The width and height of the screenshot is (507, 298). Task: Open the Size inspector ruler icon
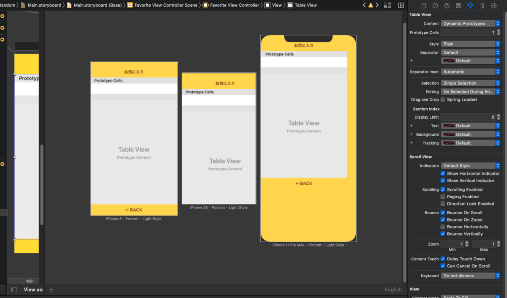[482, 5]
